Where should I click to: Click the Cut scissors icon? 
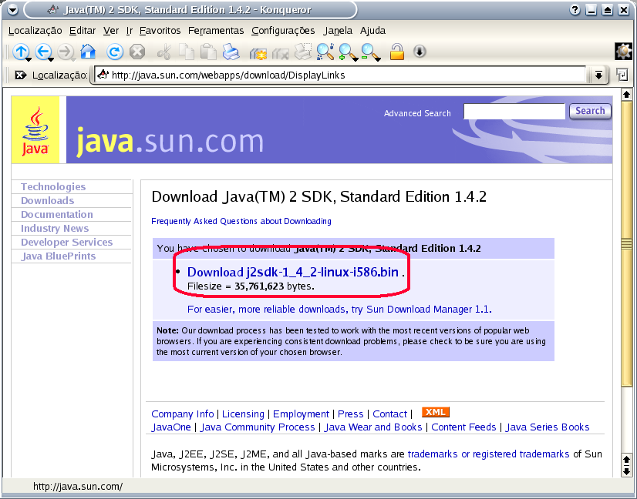click(164, 52)
